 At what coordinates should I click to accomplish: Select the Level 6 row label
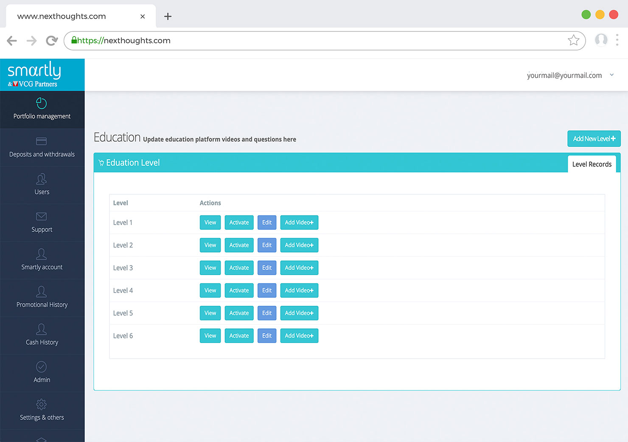click(123, 336)
